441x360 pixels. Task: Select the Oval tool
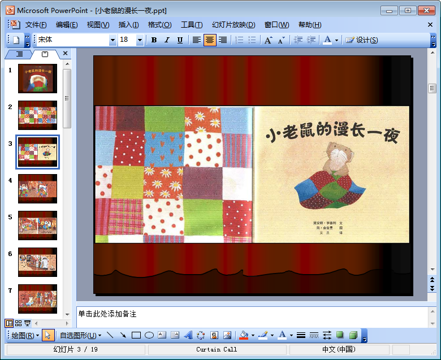click(x=149, y=335)
